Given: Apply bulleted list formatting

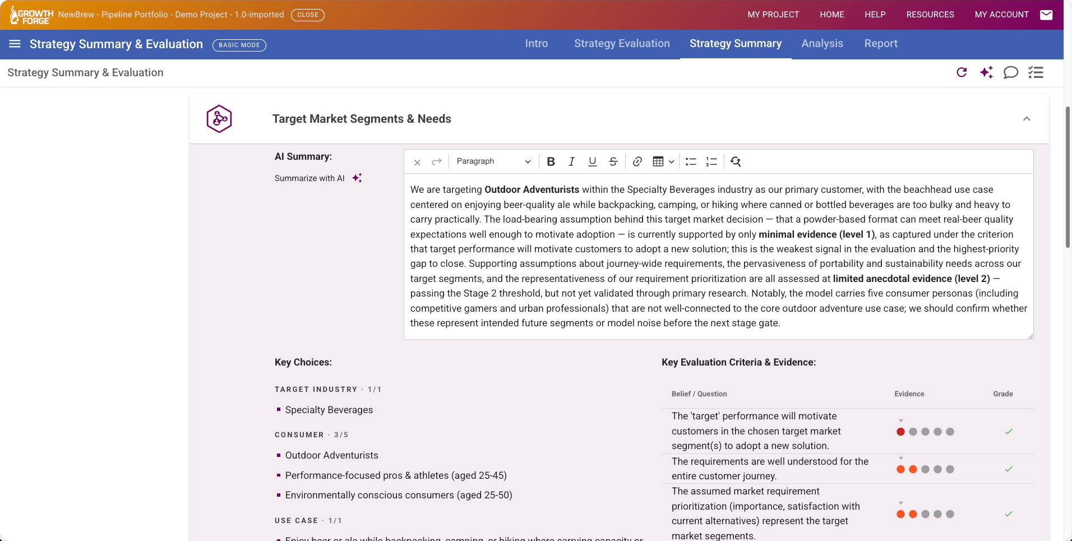Looking at the screenshot, I should (691, 161).
